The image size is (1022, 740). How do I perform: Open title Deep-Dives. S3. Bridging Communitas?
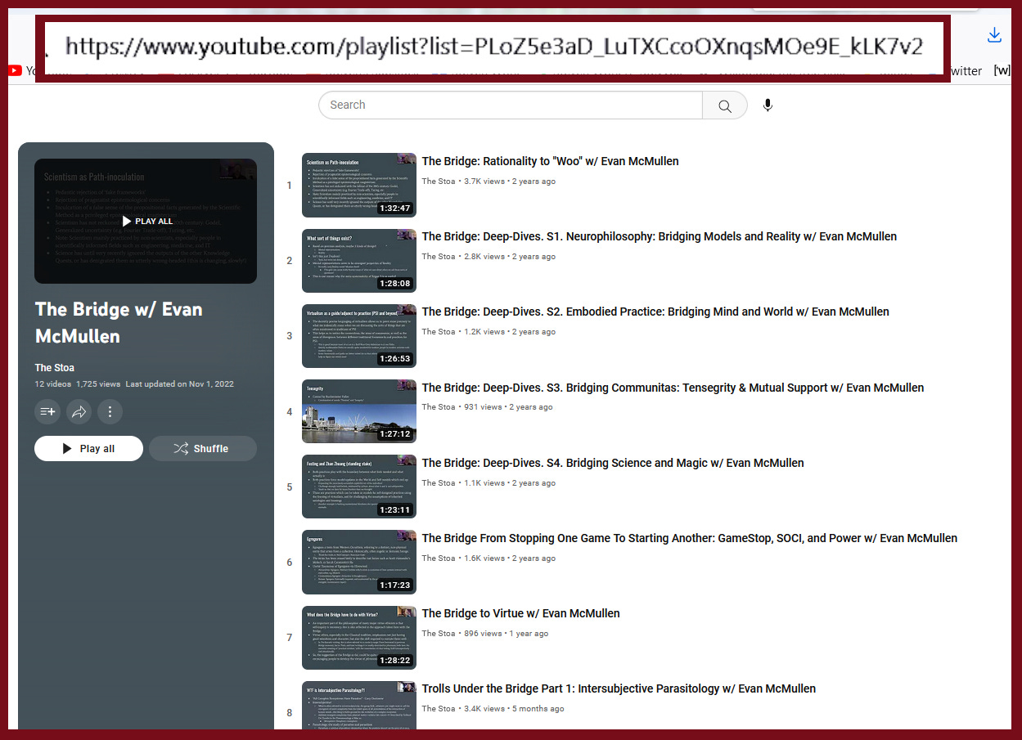click(x=673, y=388)
